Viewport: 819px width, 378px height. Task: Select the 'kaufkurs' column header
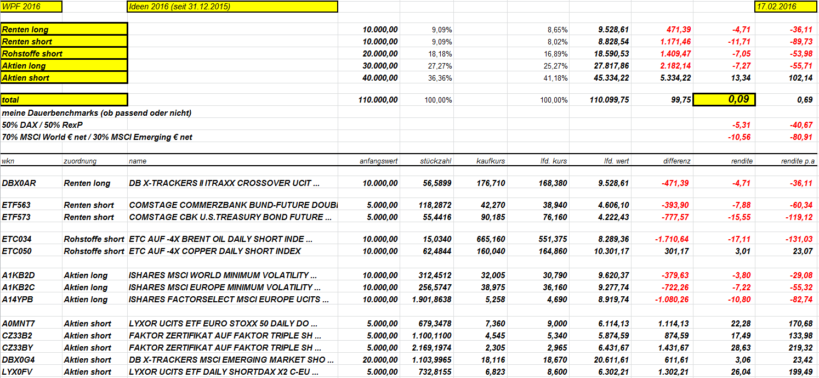click(x=491, y=161)
